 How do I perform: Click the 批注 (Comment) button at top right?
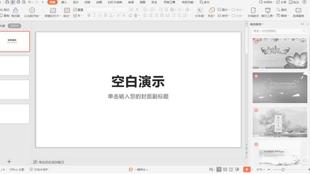(294, 2)
